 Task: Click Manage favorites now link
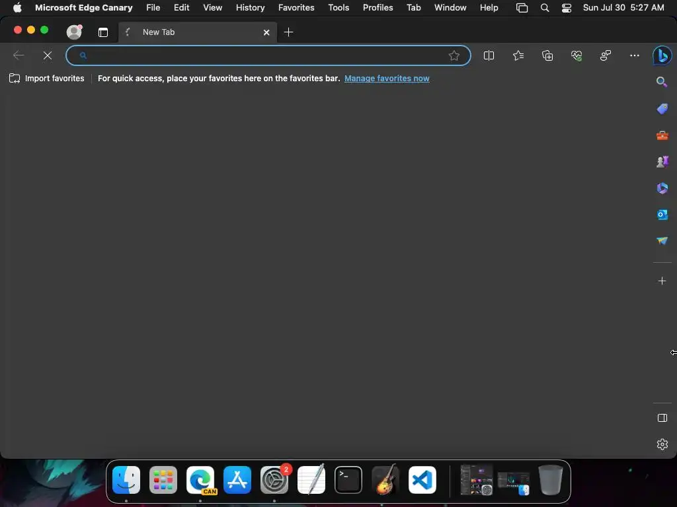click(x=387, y=79)
